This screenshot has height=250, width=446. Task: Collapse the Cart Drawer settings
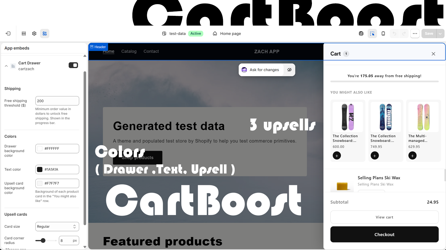[6, 66]
